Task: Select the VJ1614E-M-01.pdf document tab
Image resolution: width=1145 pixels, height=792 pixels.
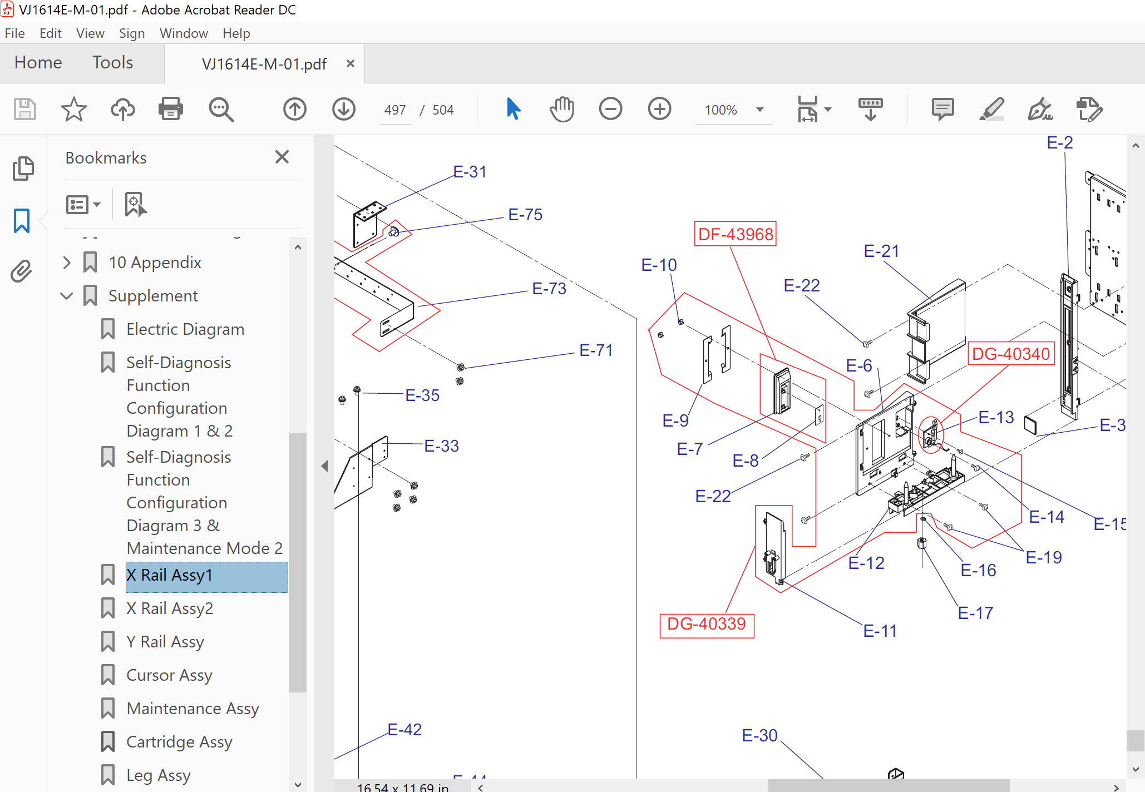Action: click(x=264, y=64)
